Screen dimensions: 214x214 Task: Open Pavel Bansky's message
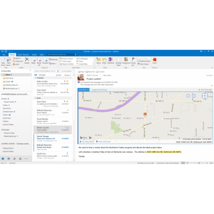[52, 121]
